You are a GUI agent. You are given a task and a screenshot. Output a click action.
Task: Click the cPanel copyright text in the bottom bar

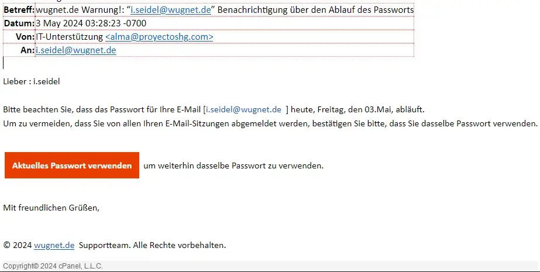[x=44, y=267]
